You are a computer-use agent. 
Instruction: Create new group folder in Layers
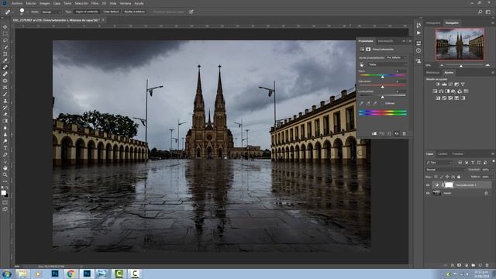[x=474, y=265]
